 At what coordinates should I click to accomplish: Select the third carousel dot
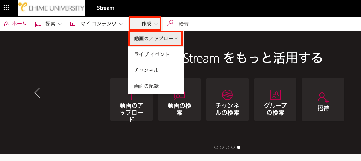(227, 147)
